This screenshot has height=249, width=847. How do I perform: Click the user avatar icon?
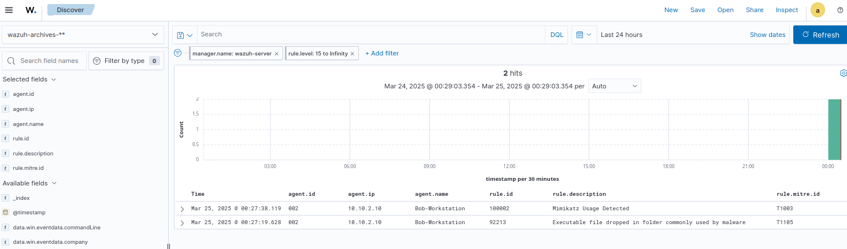818,10
